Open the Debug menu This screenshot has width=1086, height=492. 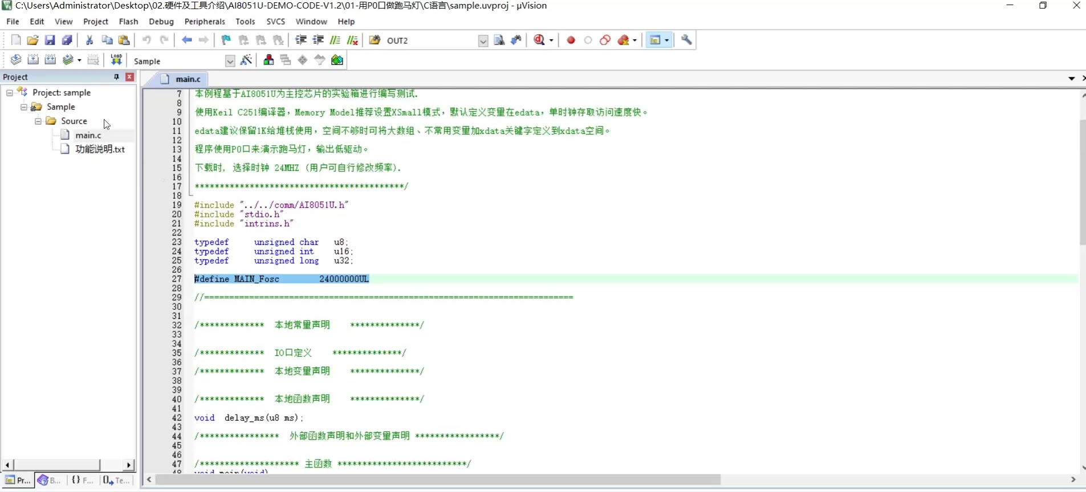pos(161,21)
